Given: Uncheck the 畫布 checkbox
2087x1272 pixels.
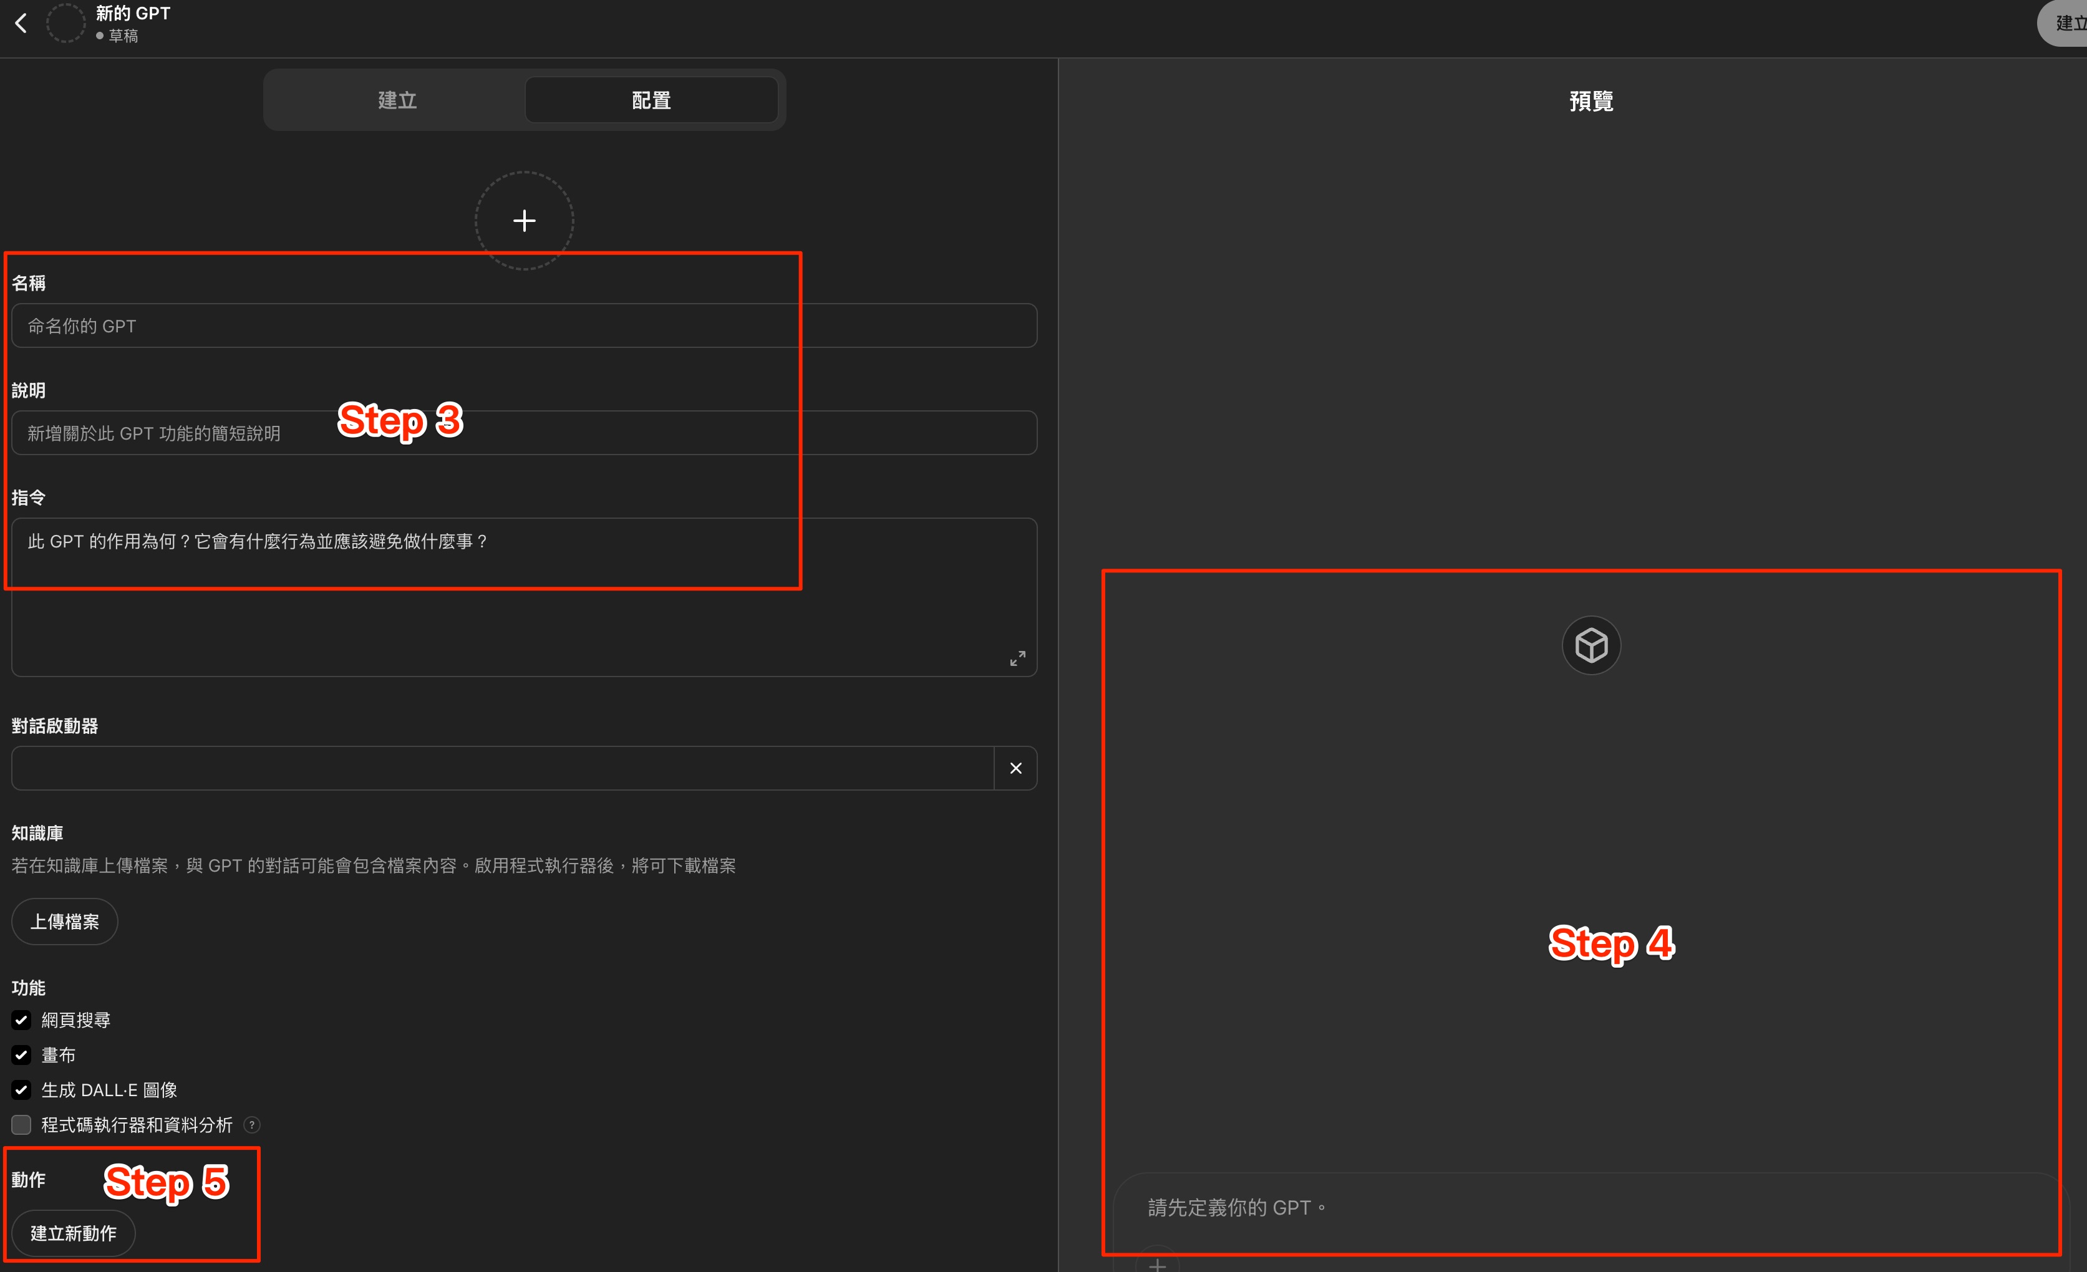Looking at the screenshot, I should [21, 1054].
